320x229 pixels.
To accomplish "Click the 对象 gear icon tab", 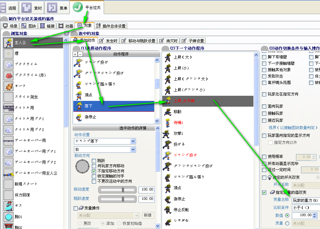I will click(80, 26).
